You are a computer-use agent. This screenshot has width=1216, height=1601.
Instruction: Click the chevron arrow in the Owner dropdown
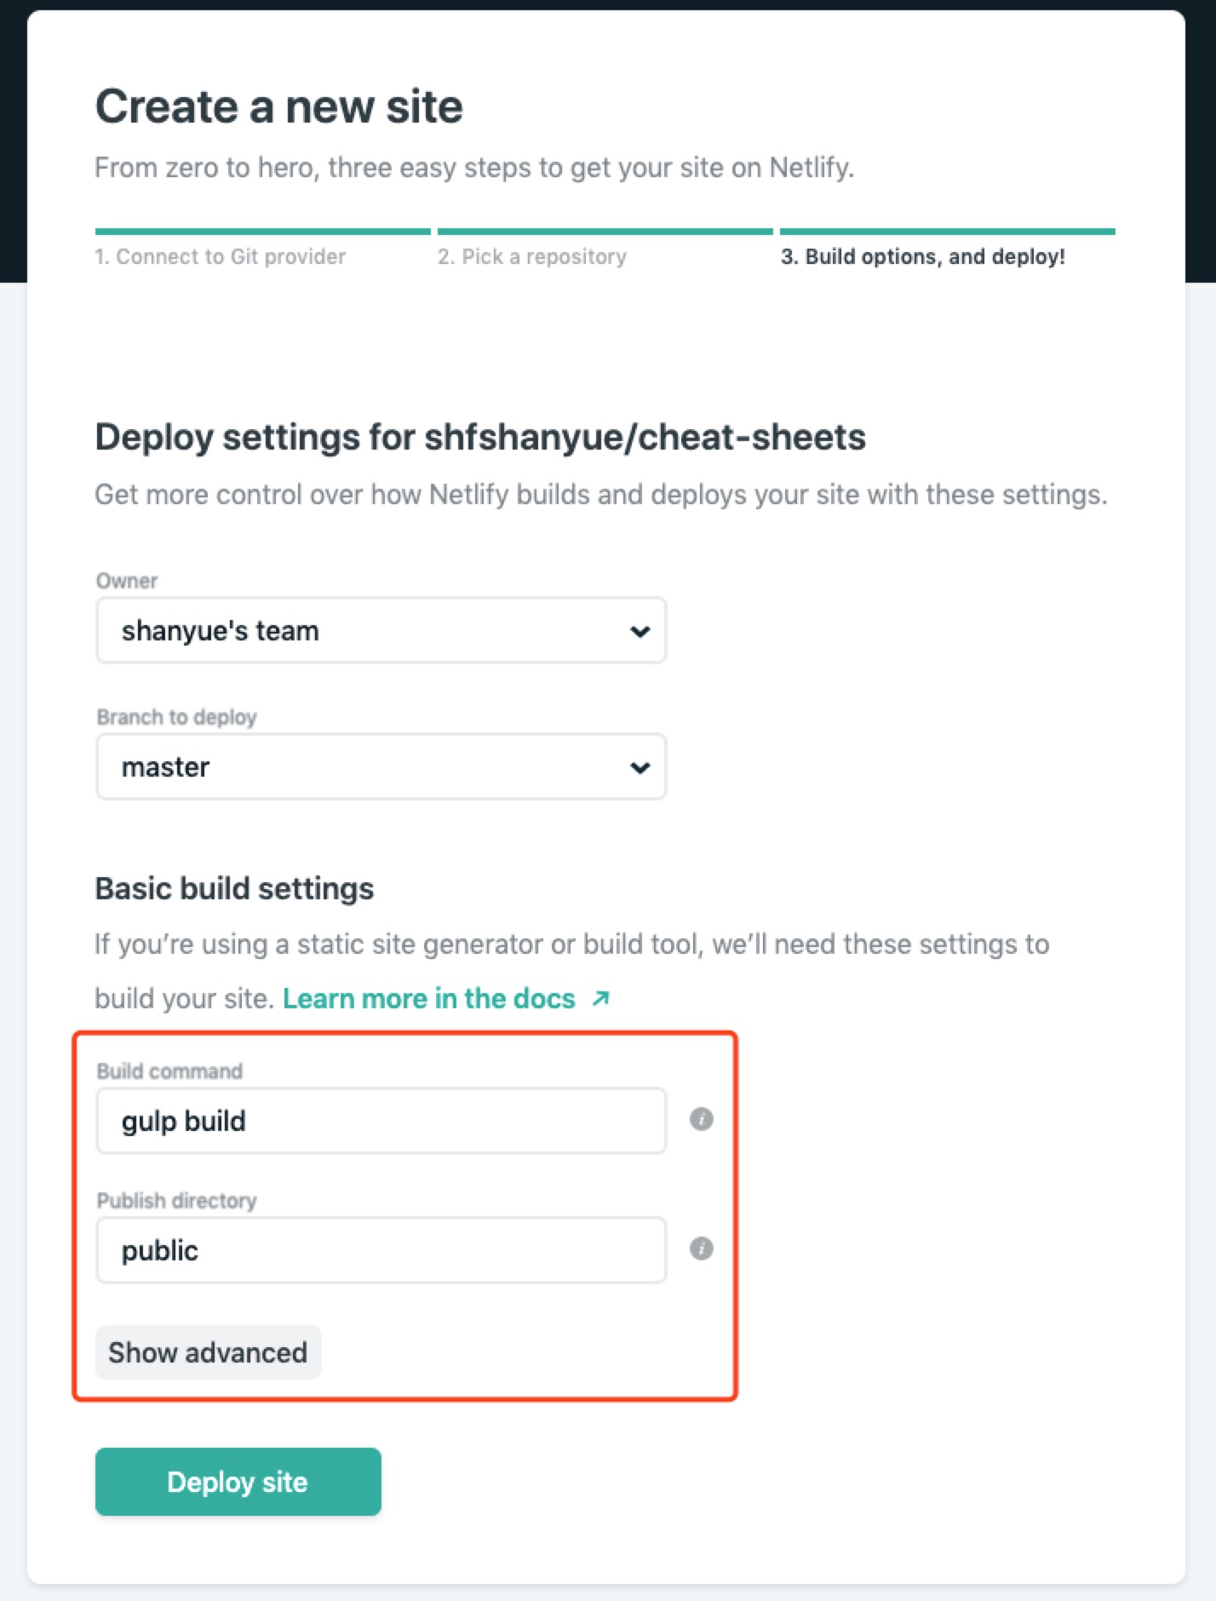[640, 631]
